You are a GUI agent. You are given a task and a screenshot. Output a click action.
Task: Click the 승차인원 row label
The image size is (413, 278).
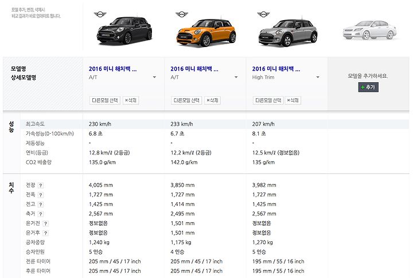point(35,252)
